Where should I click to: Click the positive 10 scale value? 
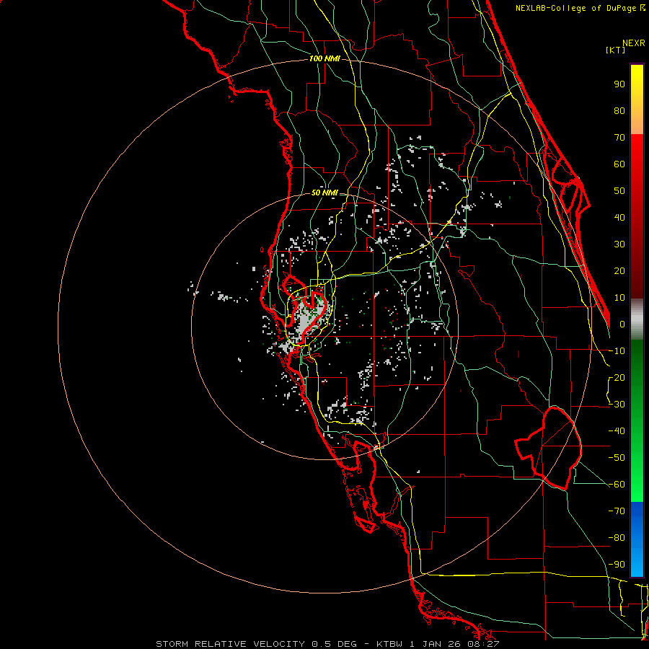[619, 298]
